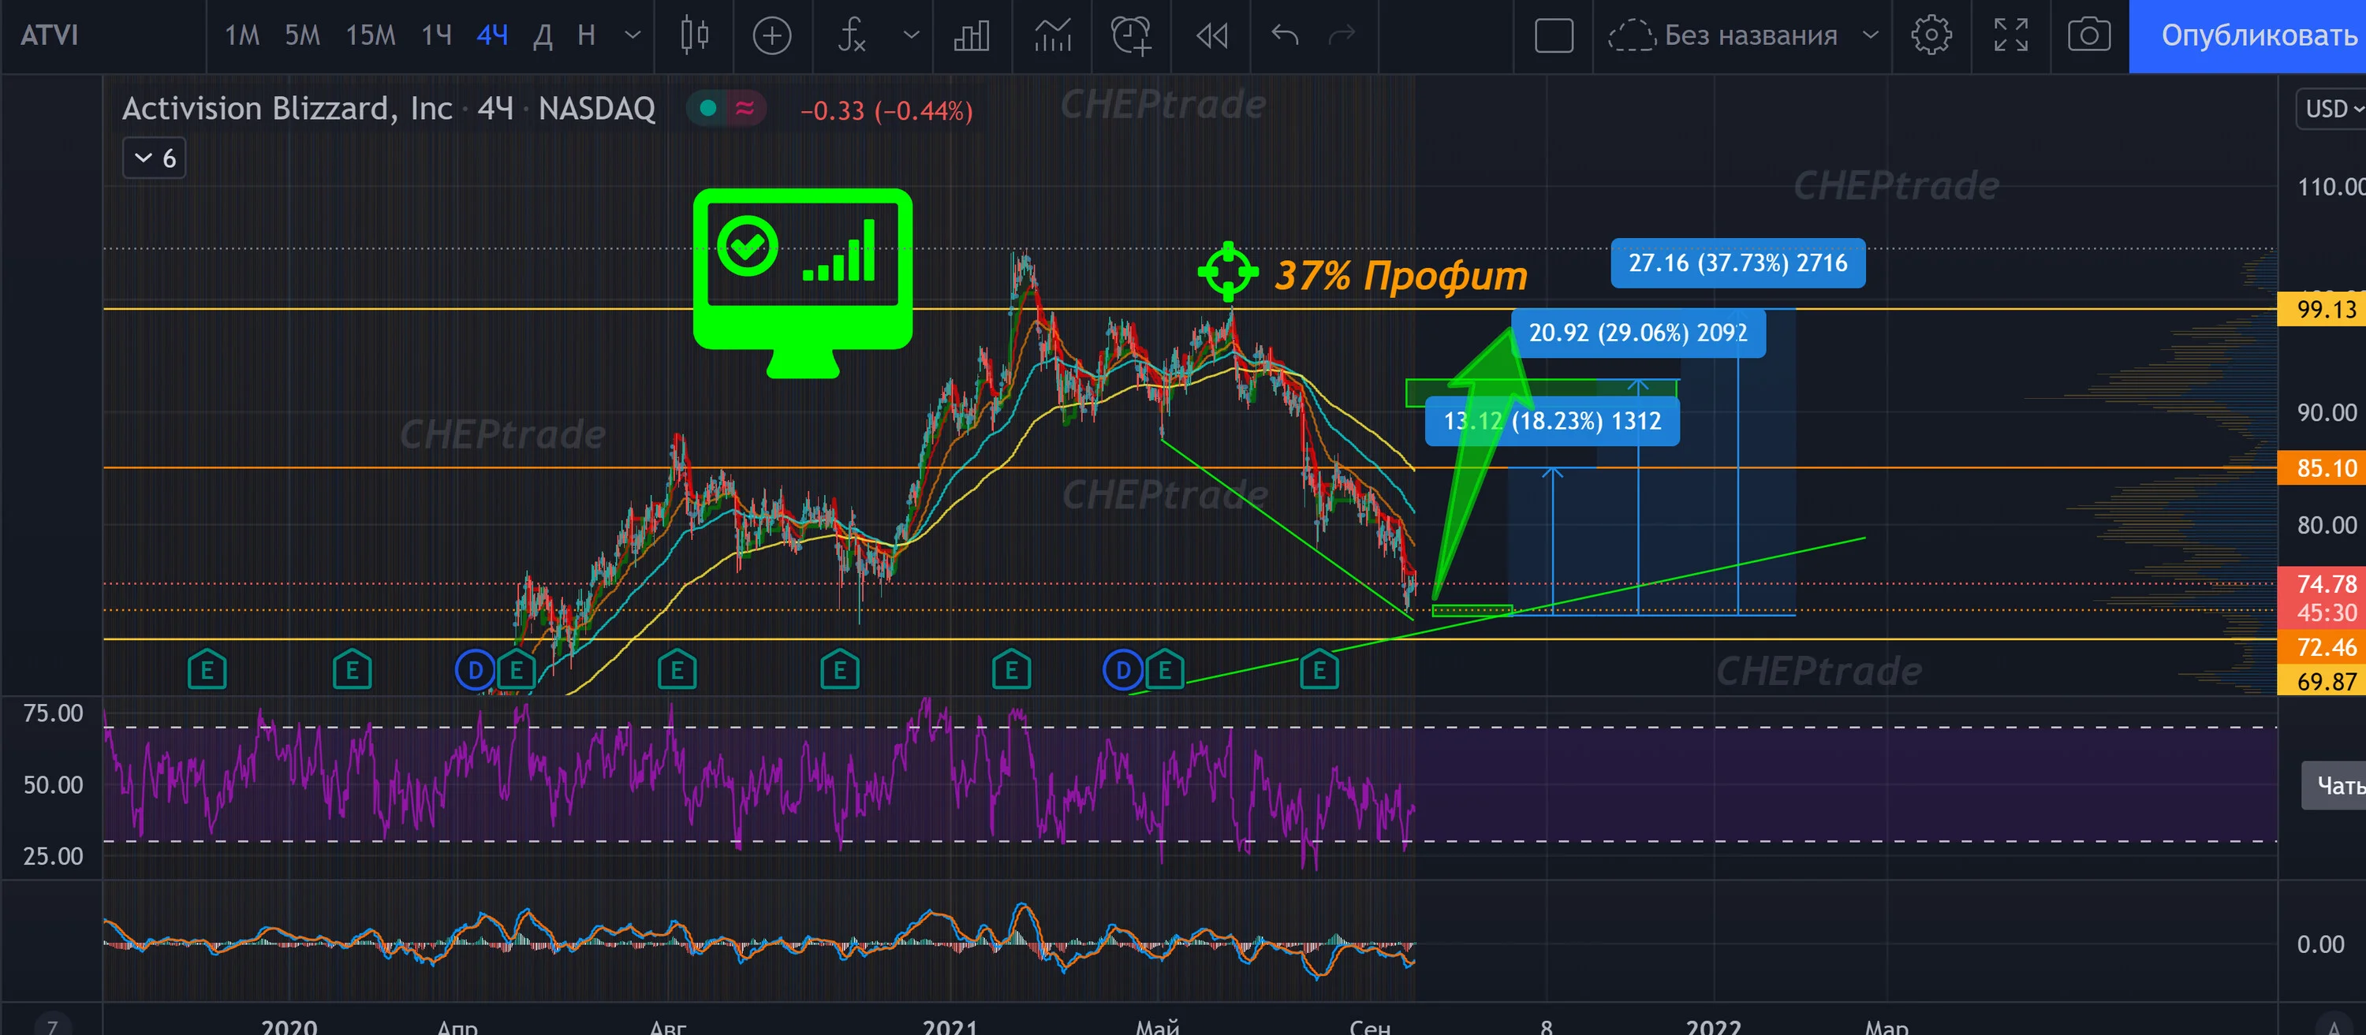Create an alert with the alarm clock icon
The height and width of the screenshot is (1035, 2366).
click(x=1131, y=35)
